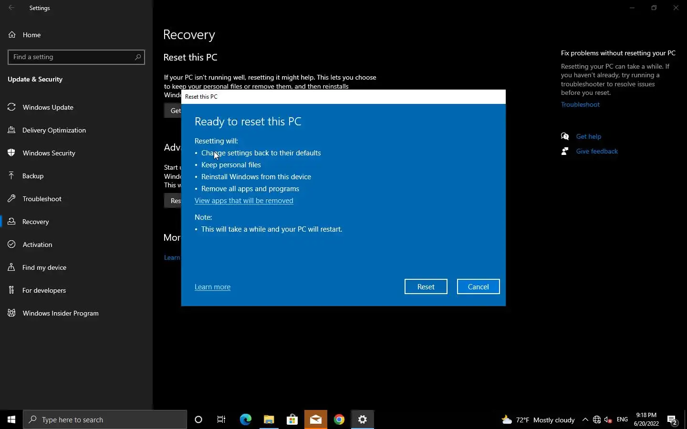Select the Recovery sidebar item
The image size is (687, 429).
tap(76, 222)
